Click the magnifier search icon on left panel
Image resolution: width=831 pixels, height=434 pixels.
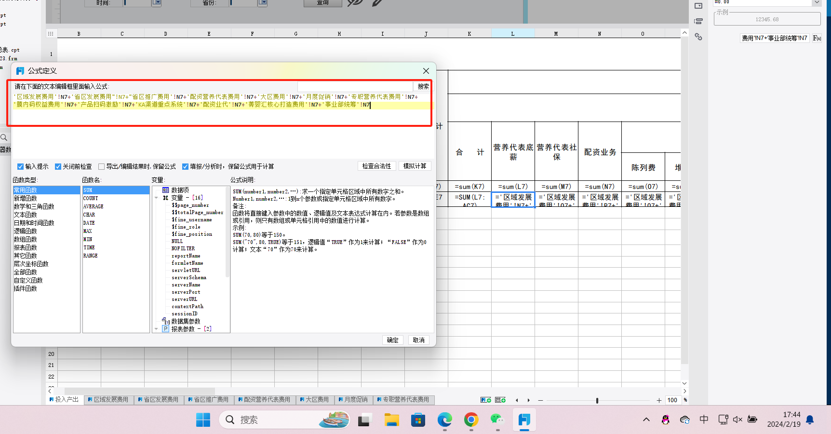pyautogui.click(x=4, y=137)
